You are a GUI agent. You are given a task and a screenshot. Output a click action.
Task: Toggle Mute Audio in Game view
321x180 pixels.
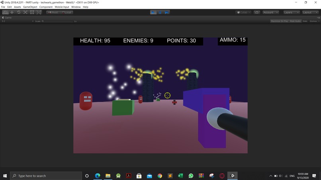pyautogui.click(x=295, y=21)
